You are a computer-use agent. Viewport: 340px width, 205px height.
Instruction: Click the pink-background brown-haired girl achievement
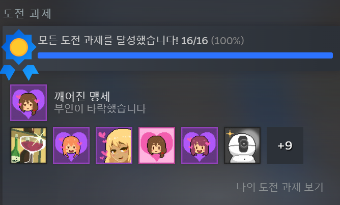pyautogui.click(x=157, y=145)
